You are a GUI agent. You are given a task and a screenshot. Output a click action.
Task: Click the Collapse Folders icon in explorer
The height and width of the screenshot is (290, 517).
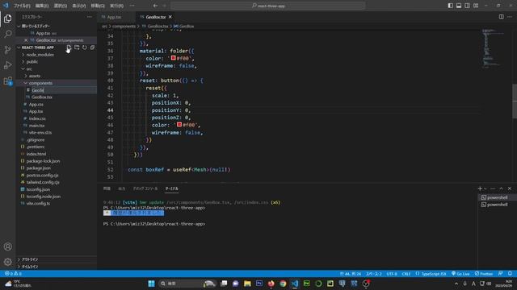coord(92,48)
